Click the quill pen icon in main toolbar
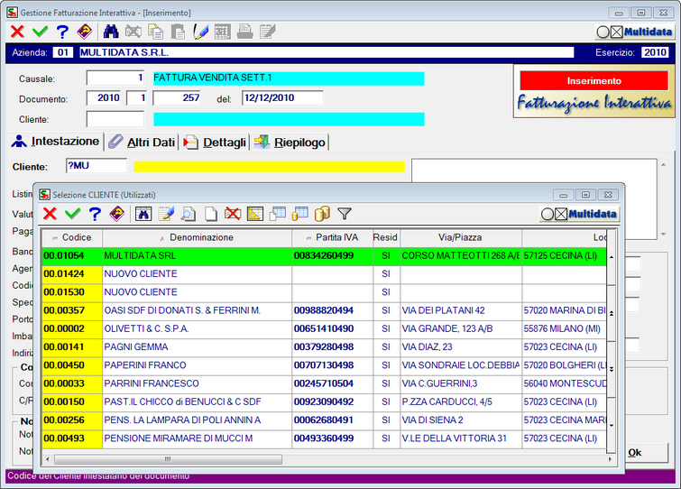Viewport: 681px width, 489px height. pyautogui.click(x=200, y=32)
